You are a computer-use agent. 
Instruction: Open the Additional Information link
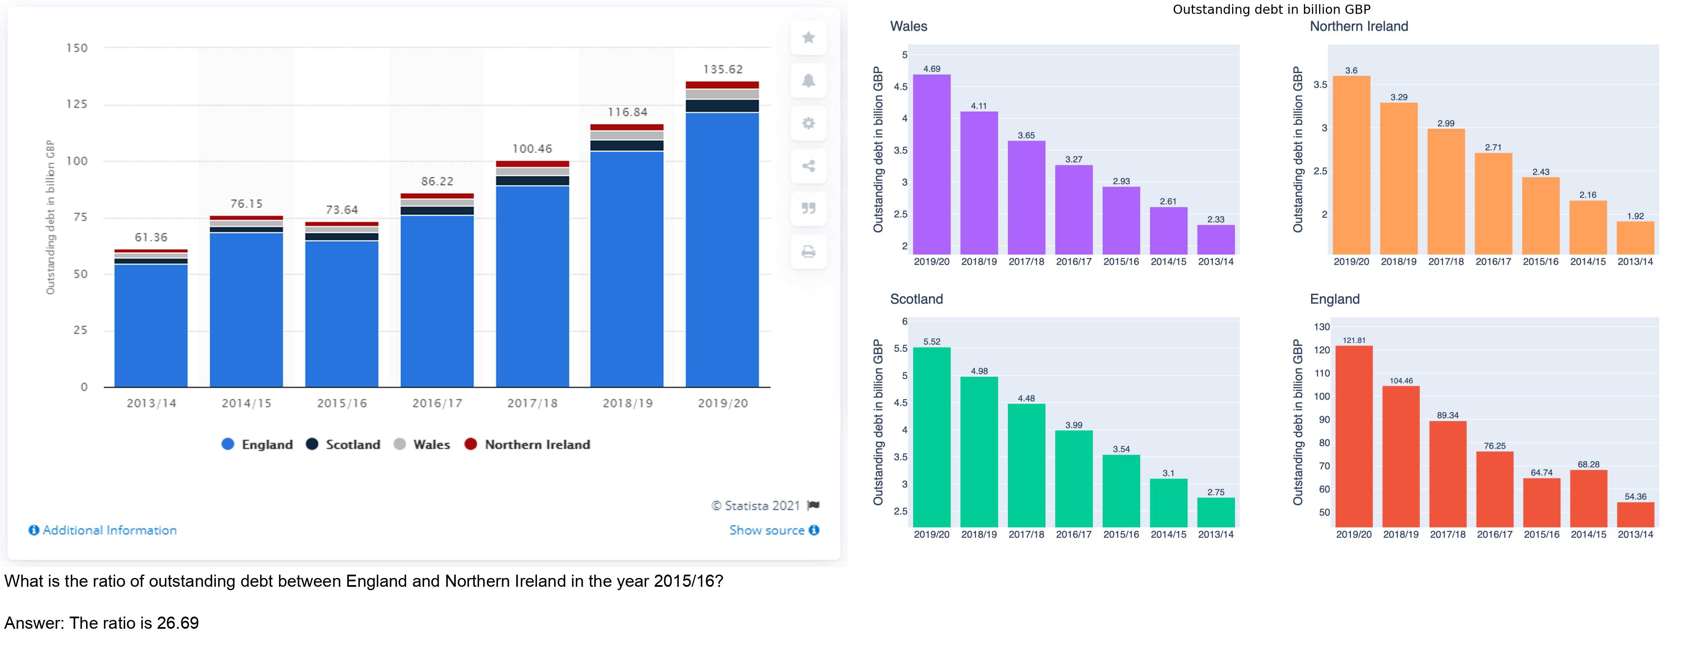(x=109, y=530)
